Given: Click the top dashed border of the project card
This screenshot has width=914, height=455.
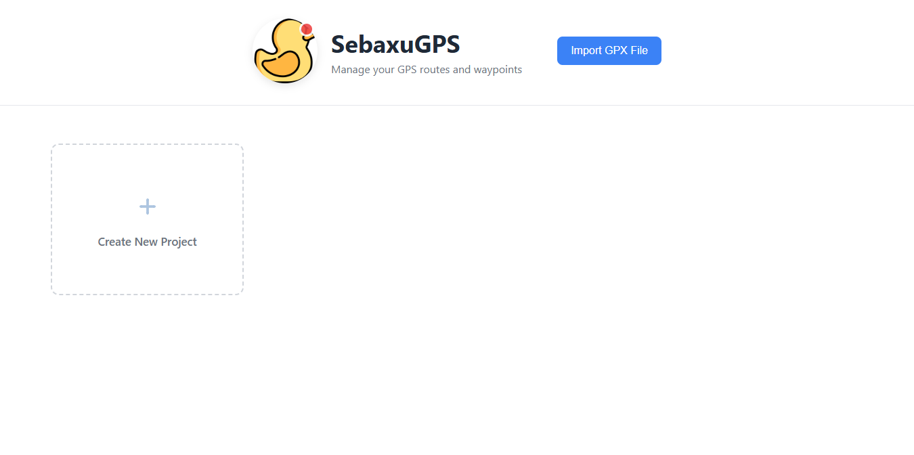Looking at the screenshot, I should click(147, 144).
